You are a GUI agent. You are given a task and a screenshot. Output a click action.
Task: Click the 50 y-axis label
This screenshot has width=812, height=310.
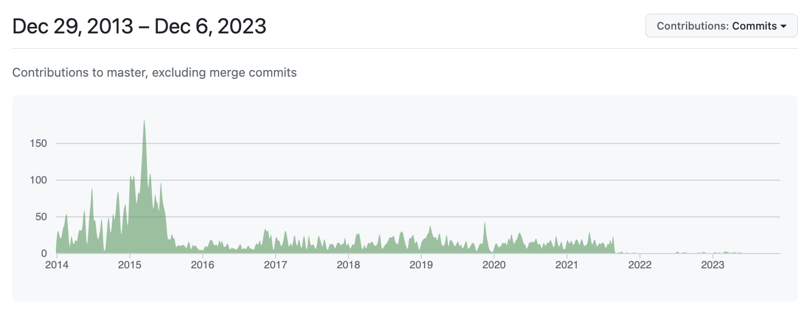tap(42, 217)
